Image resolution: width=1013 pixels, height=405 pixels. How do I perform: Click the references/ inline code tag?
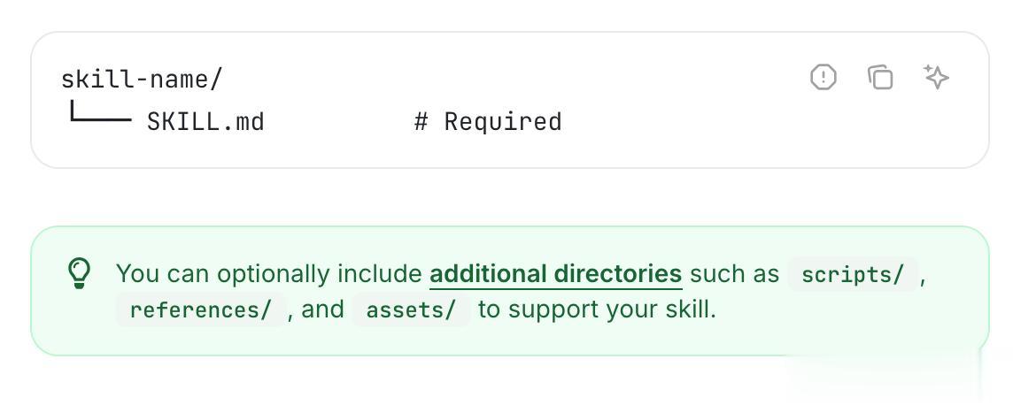tap(200, 310)
